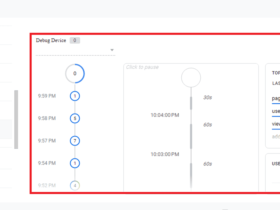Click the large empty seconds-stream circle
The width and height of the screenshot is (280, 210).
tap(191, 78)
